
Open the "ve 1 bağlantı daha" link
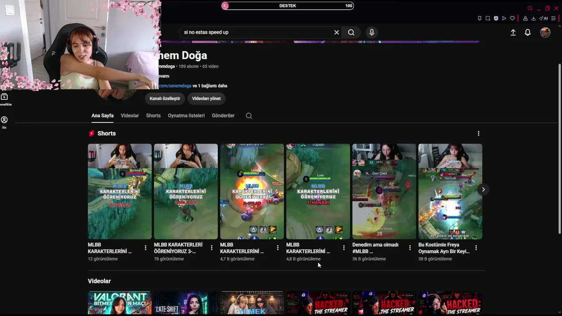click(210, 86)
